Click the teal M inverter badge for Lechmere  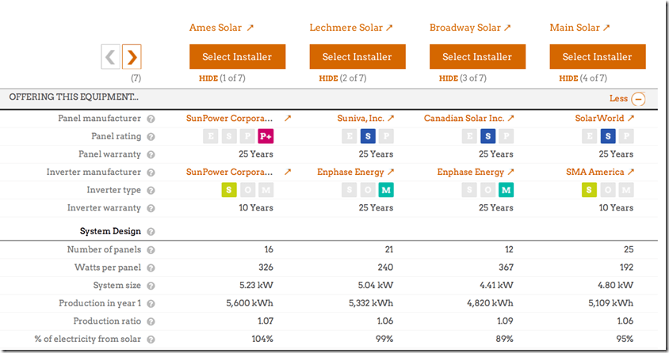[x=385, y=190]
